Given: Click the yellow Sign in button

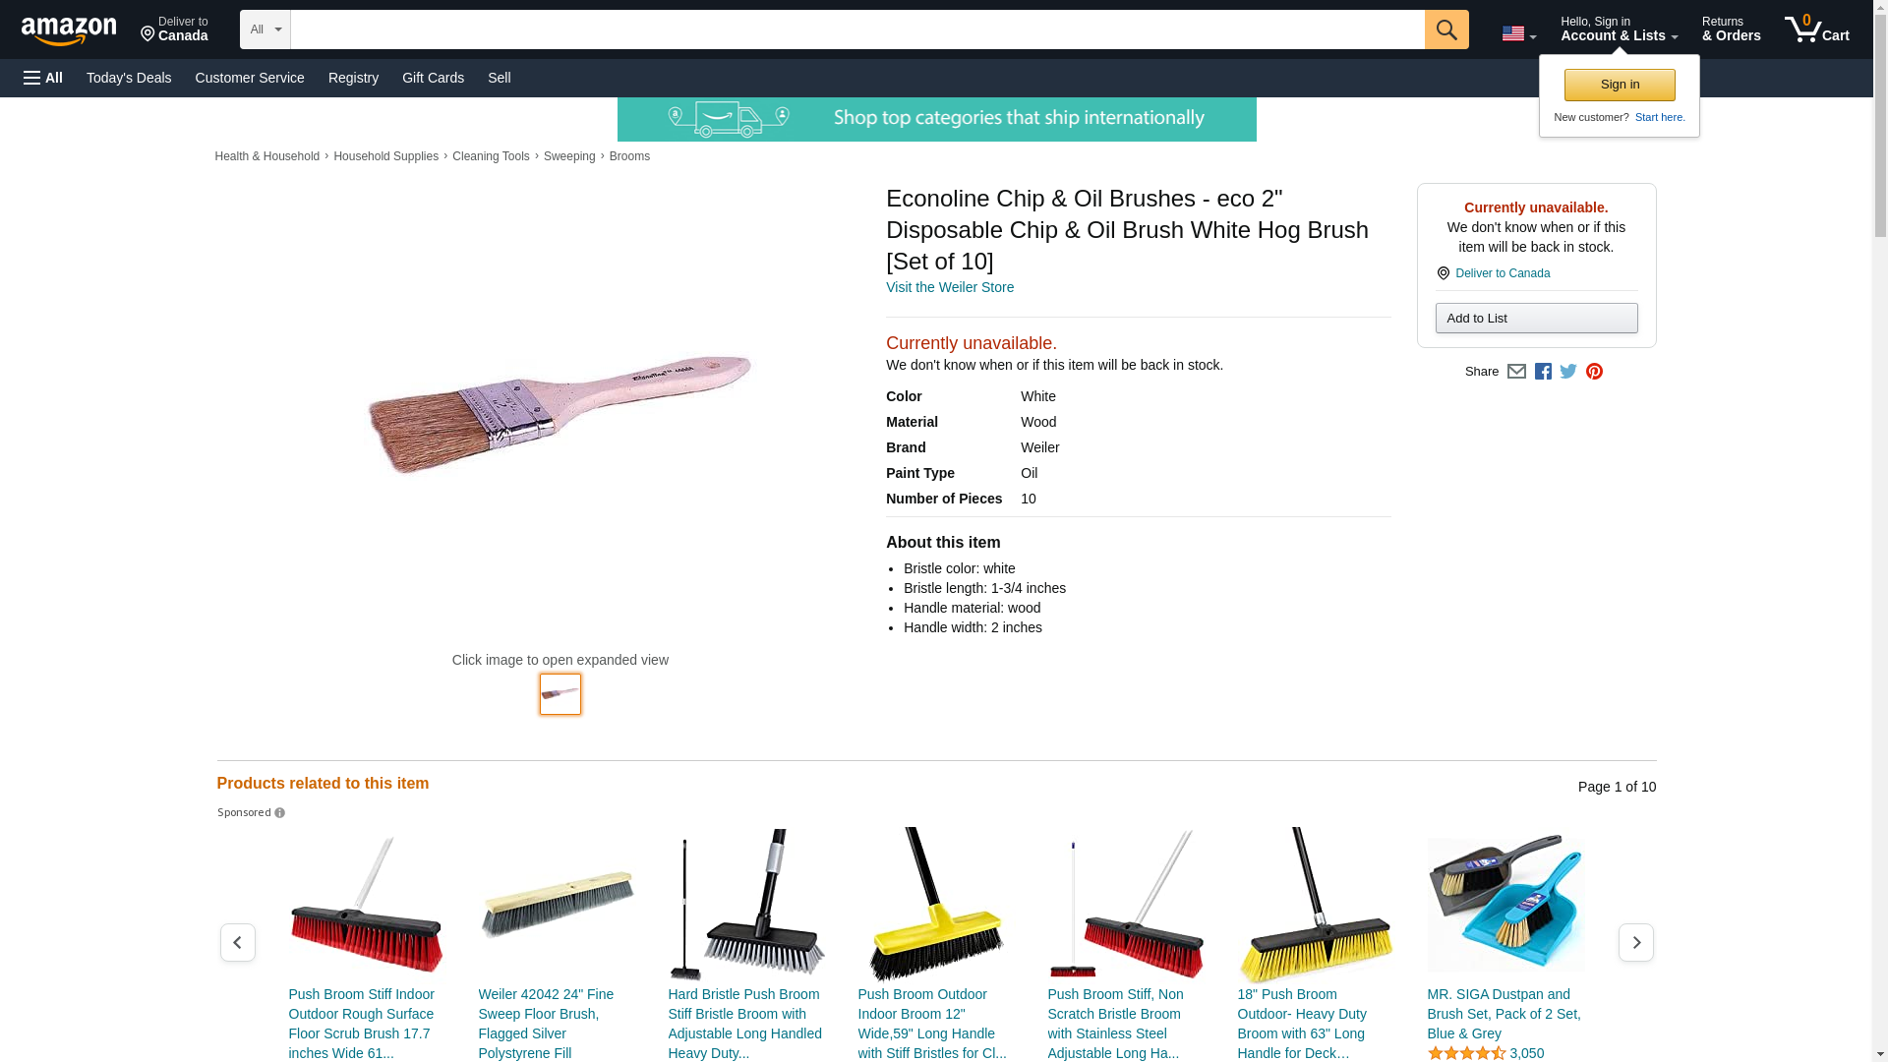Looking at the screenshot, I should (1620, 85).
